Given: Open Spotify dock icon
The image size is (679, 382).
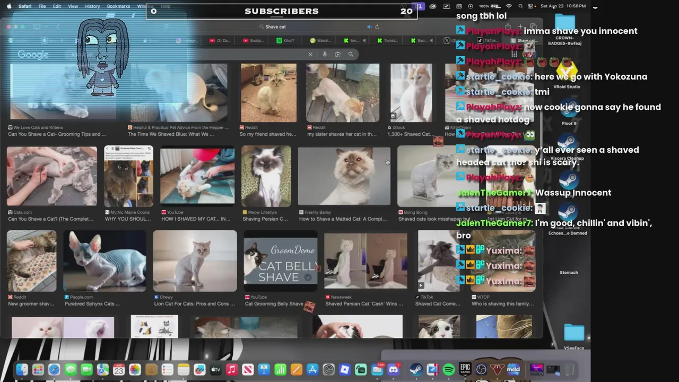Looking at the screenshot, I should point(449,370).
